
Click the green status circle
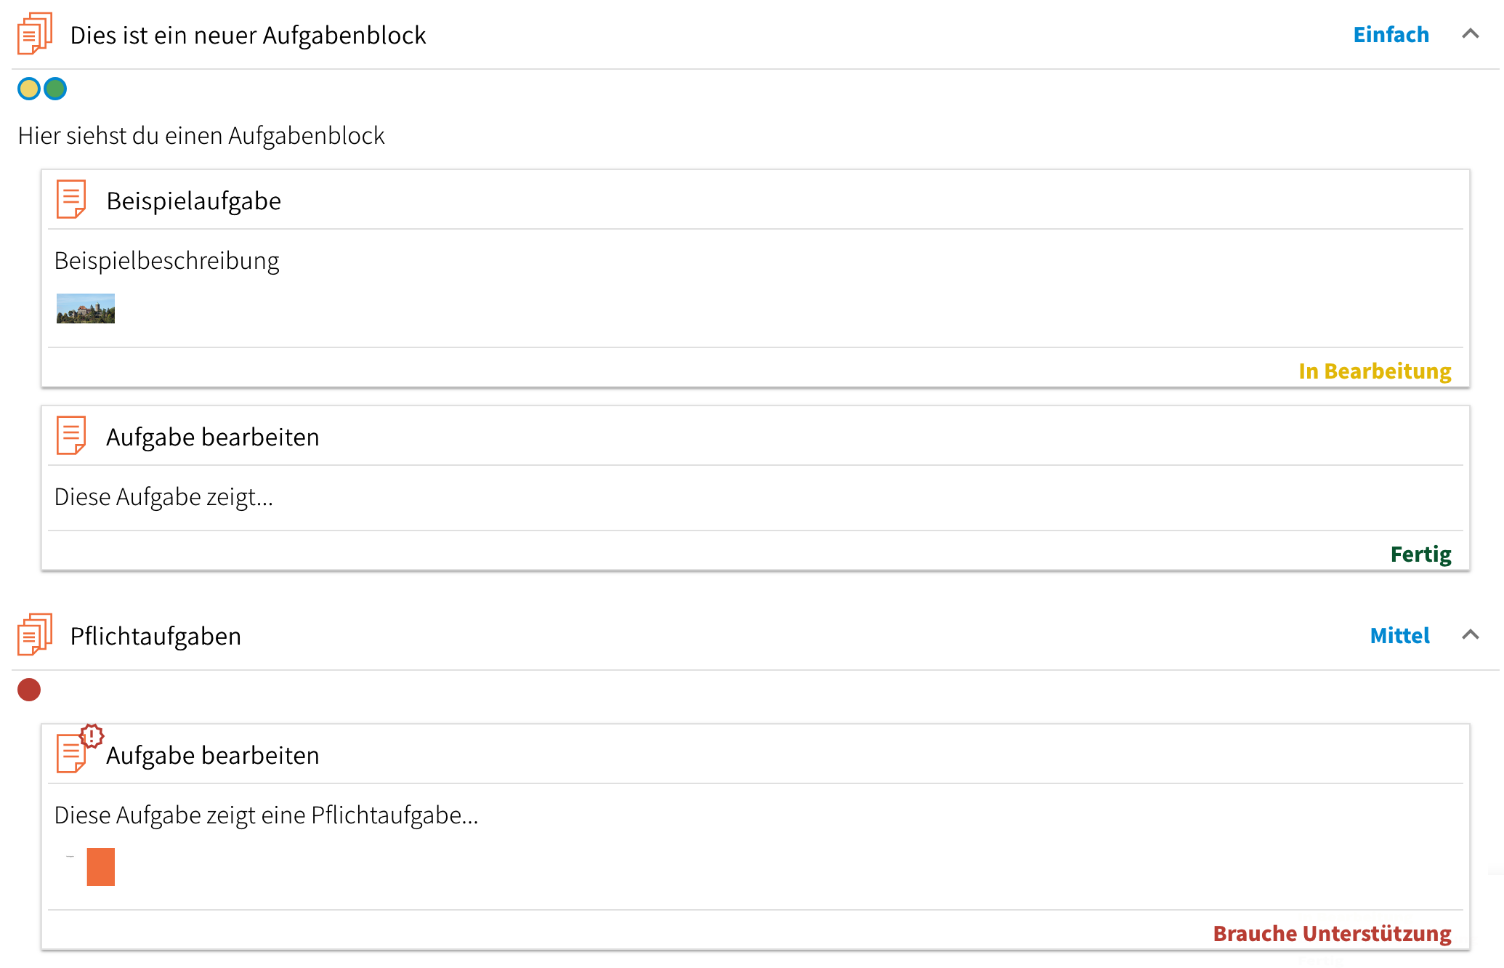tap(55, 89)
